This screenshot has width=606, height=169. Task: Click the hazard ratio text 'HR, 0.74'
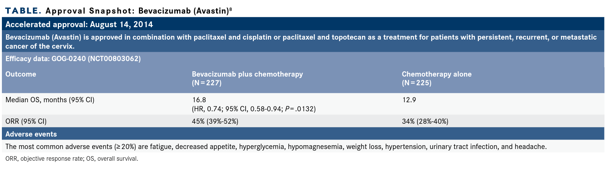tap(209, 109)
